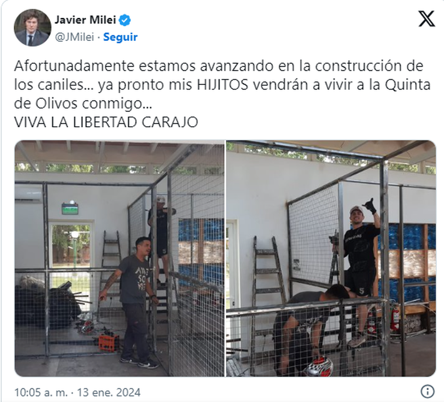Click the ladder in the right photo
The height and width of the screenshot is (402, 444).
coord(269,292)
